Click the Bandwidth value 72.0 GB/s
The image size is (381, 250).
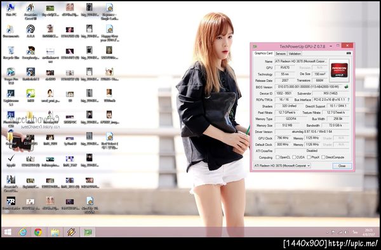pos(335,125)
